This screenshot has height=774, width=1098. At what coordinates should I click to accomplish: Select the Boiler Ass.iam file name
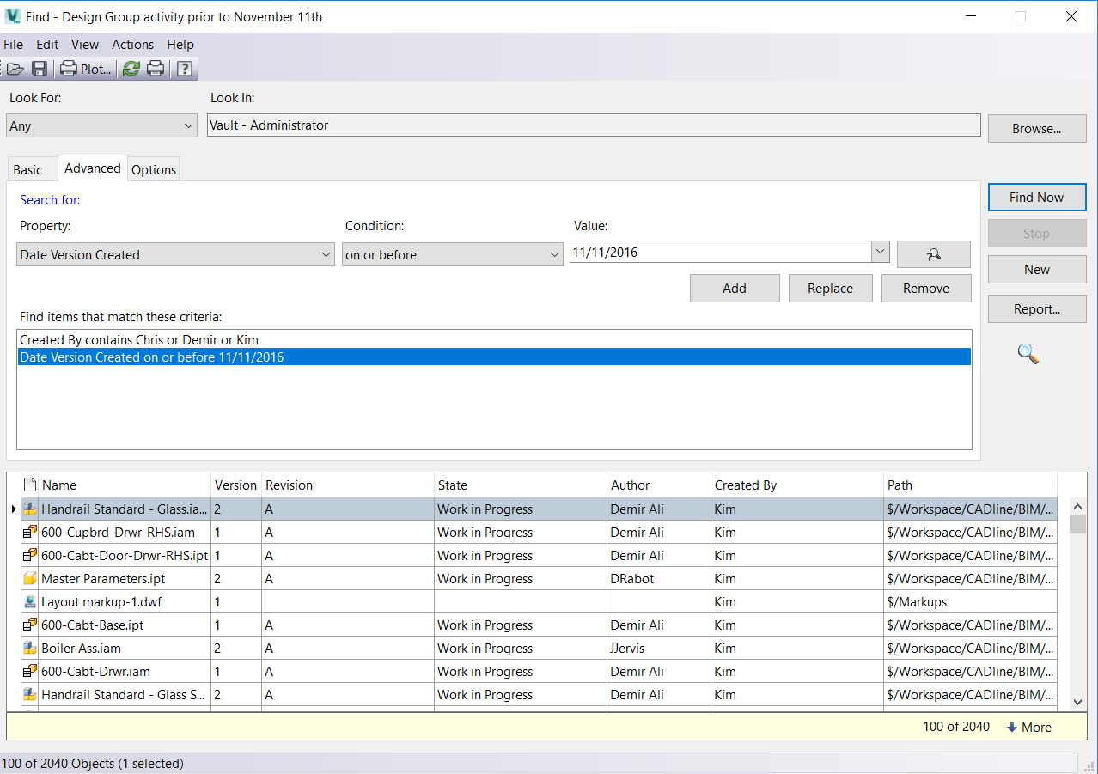(x=81, y=648)
